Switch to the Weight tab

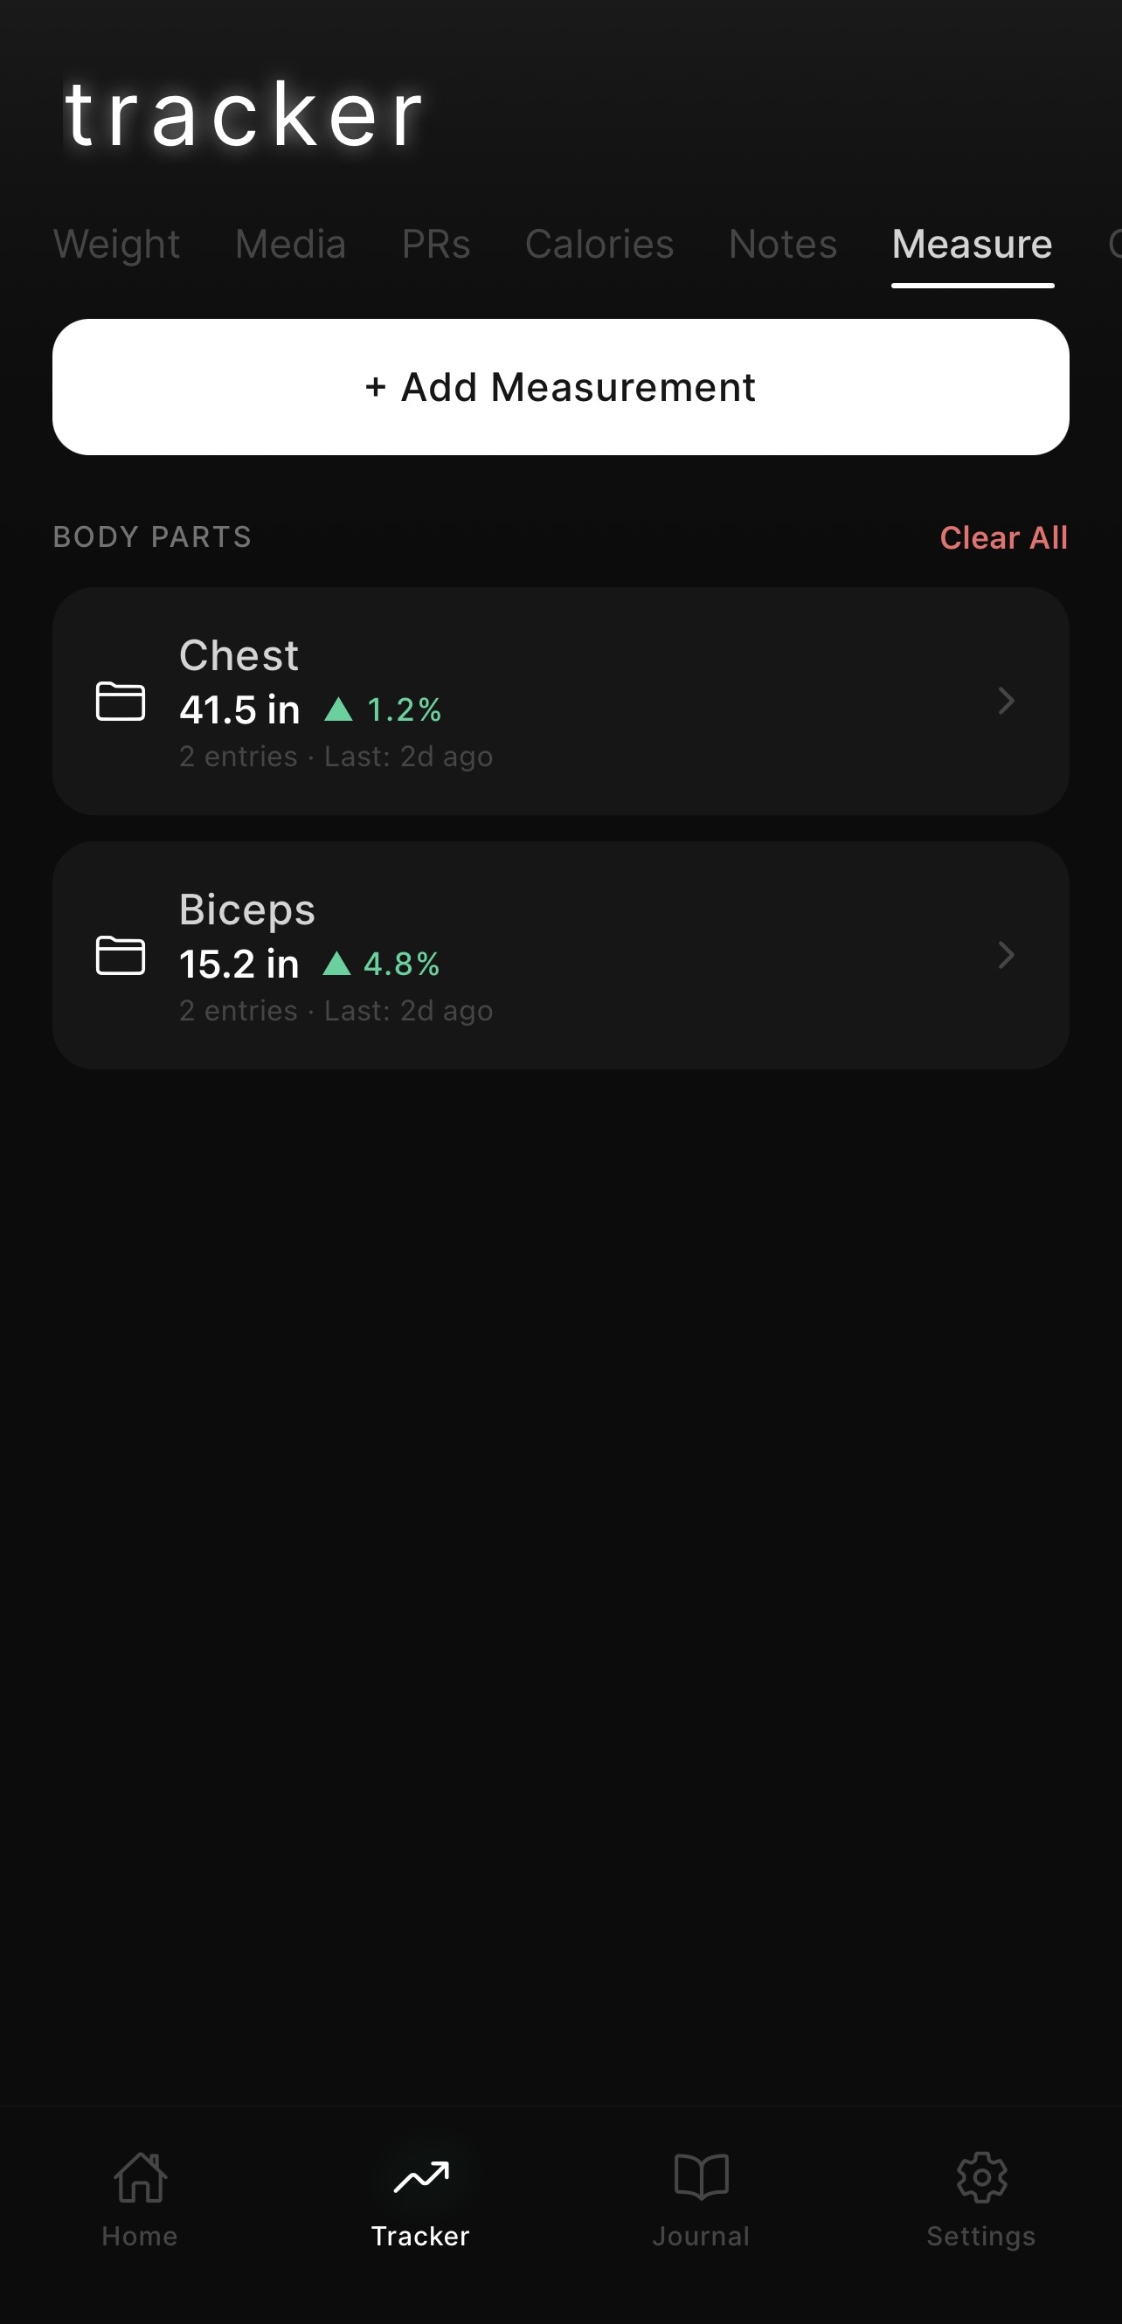pyautogui.click(x=116, y=245)
